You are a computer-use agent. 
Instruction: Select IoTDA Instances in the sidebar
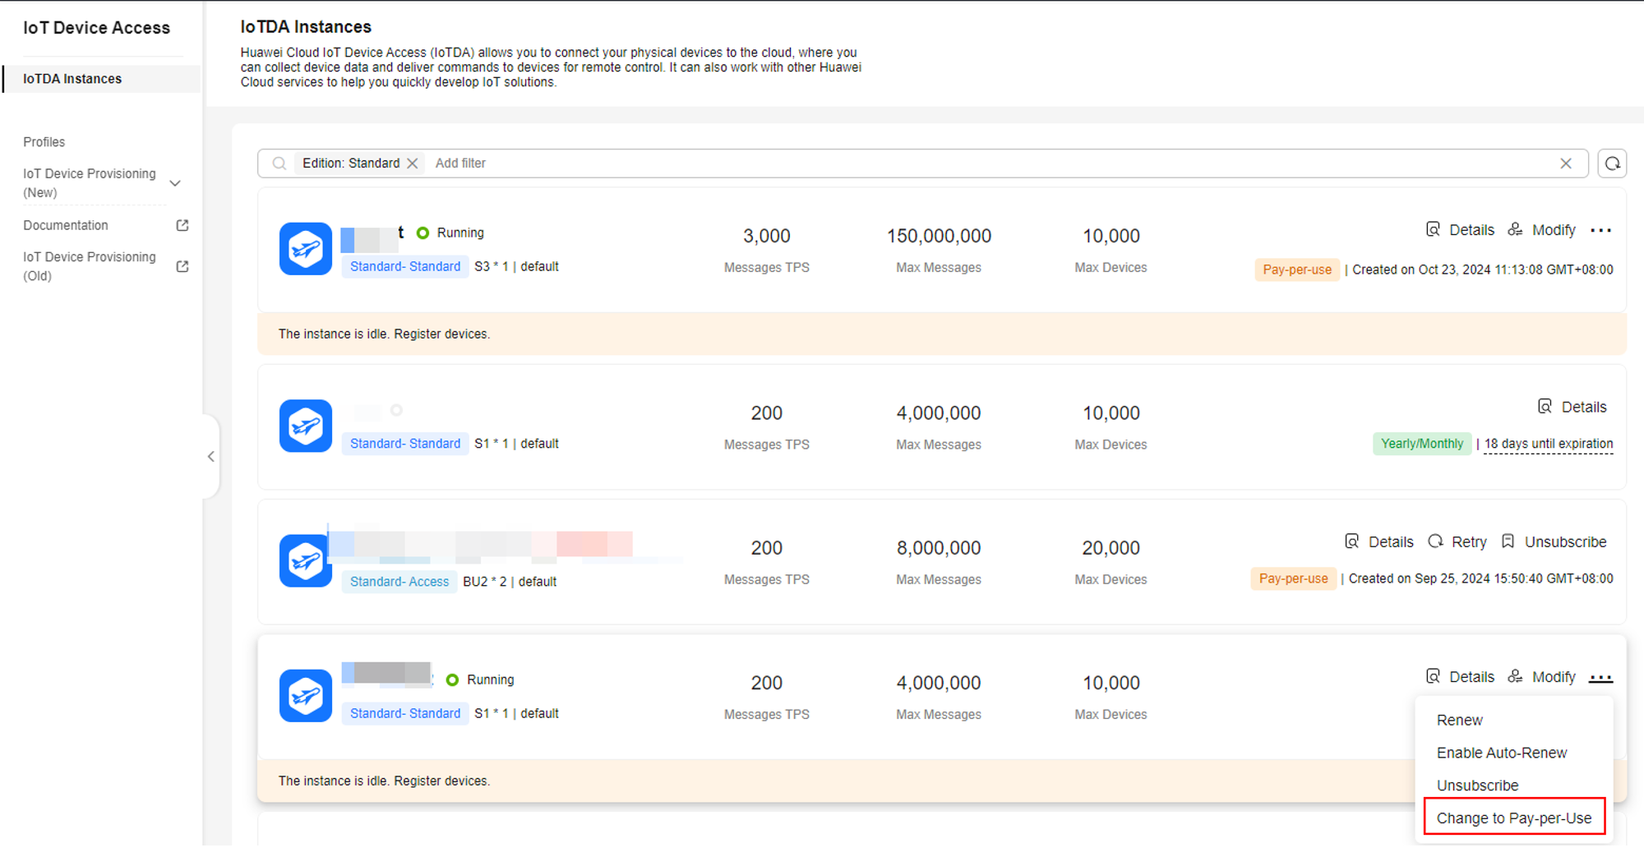click(x=102, y=79)
